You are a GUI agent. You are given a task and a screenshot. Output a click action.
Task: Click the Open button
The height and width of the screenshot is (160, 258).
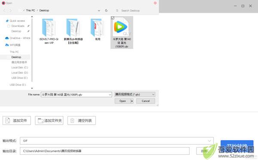123,101
